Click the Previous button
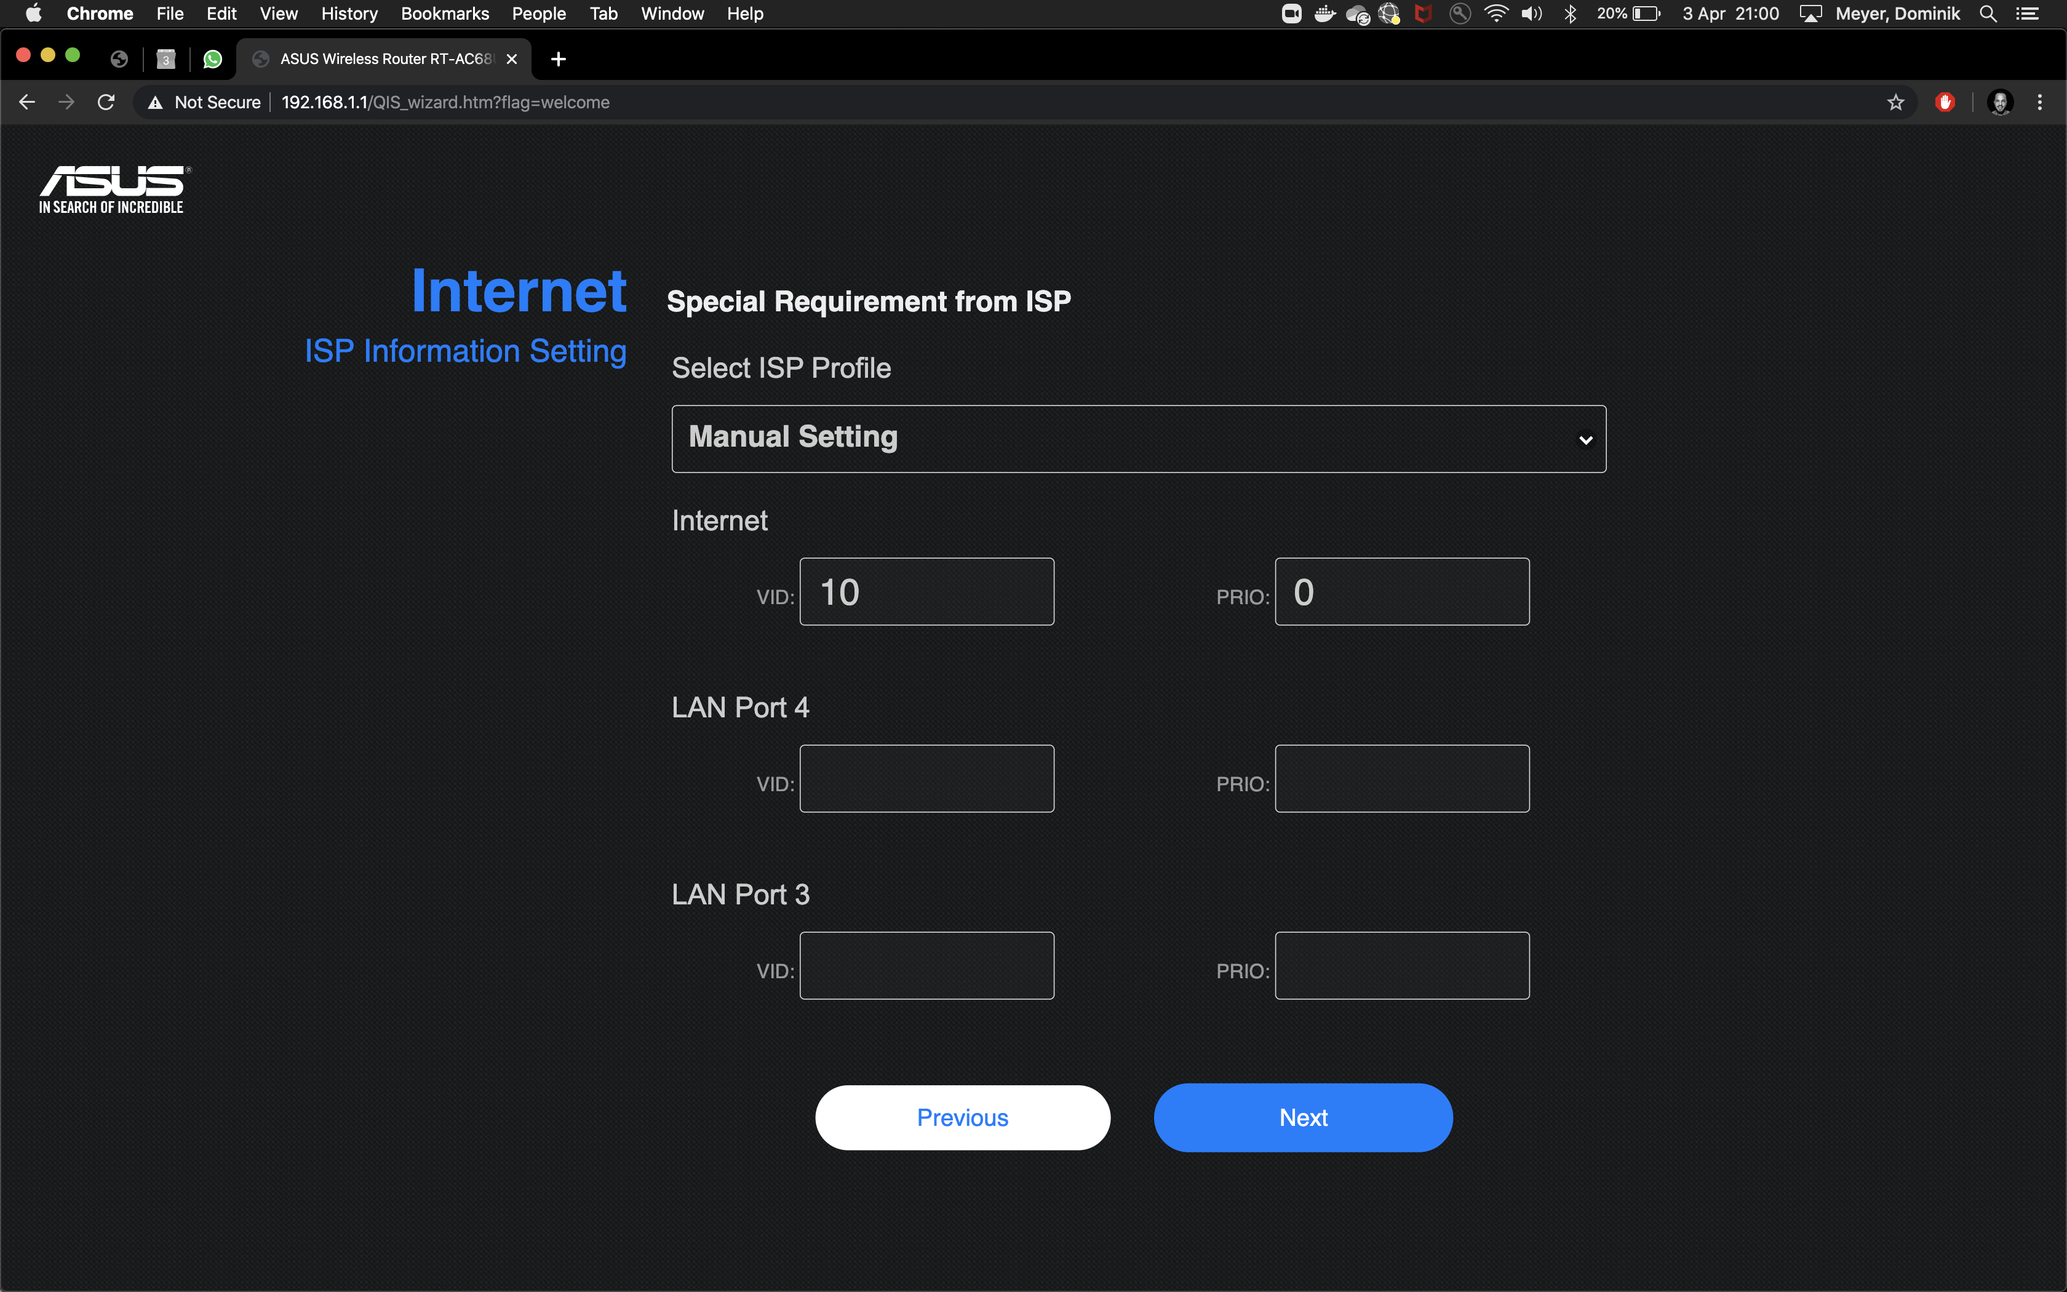Image resolution: width=2067 pixels, height=1292 pixels. tap(962, 1118)
